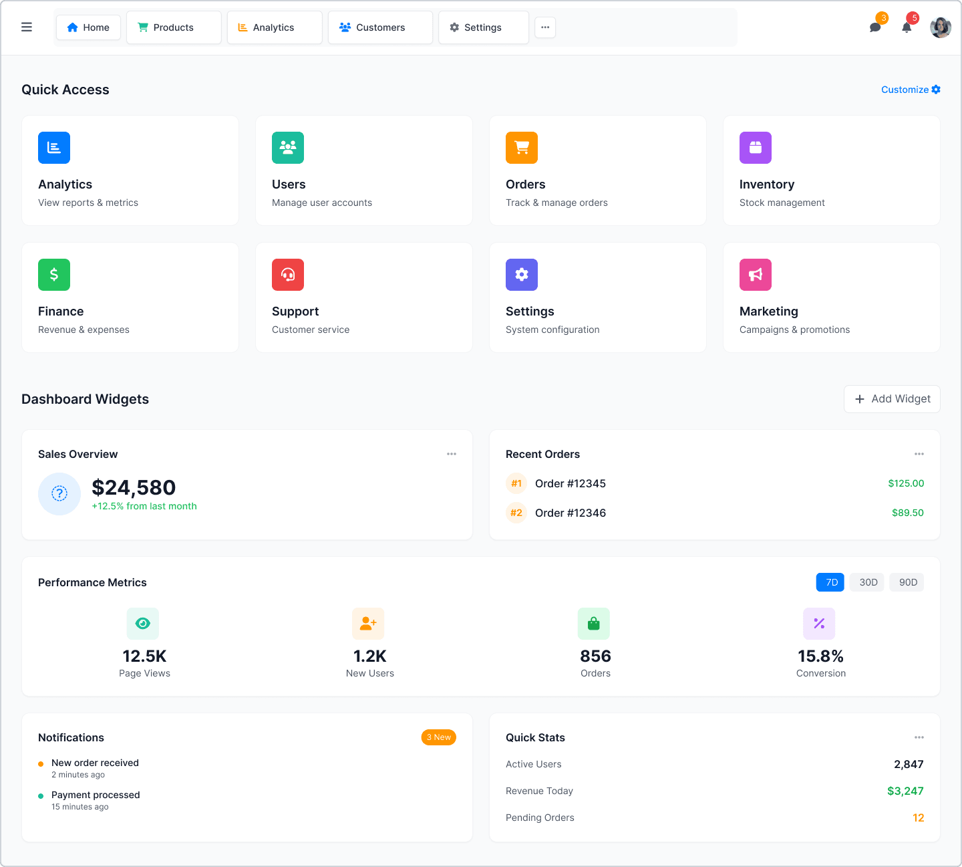Open the Products menu item
This screenshot has width=962, height=867.
click(173, 27)
